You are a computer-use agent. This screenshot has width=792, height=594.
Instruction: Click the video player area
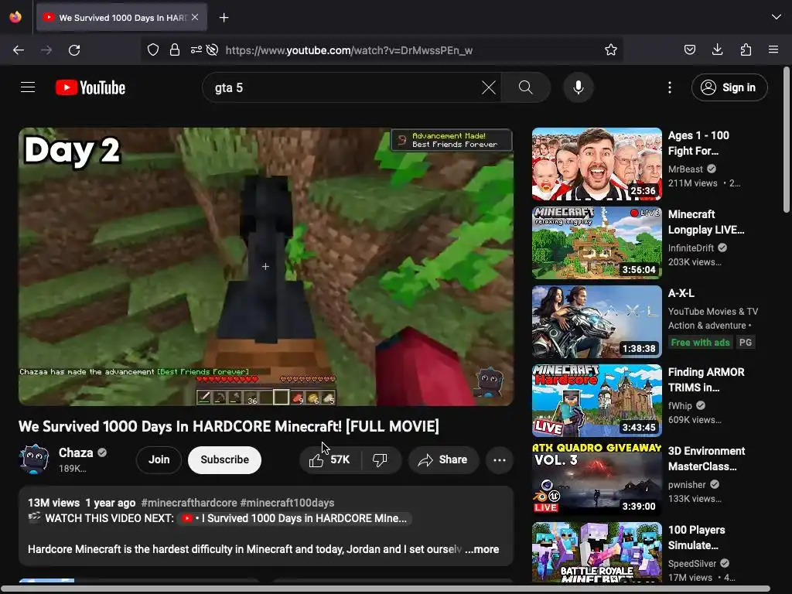coord(266,266)
